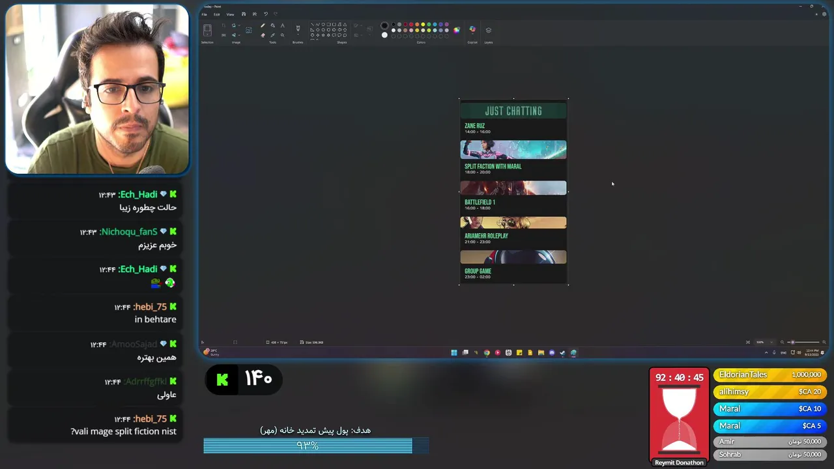Image resolution: width=834 pixels, height=469 pixels.
Task: Expand the Brushes dropdown arrow
Action: [298, 35]
